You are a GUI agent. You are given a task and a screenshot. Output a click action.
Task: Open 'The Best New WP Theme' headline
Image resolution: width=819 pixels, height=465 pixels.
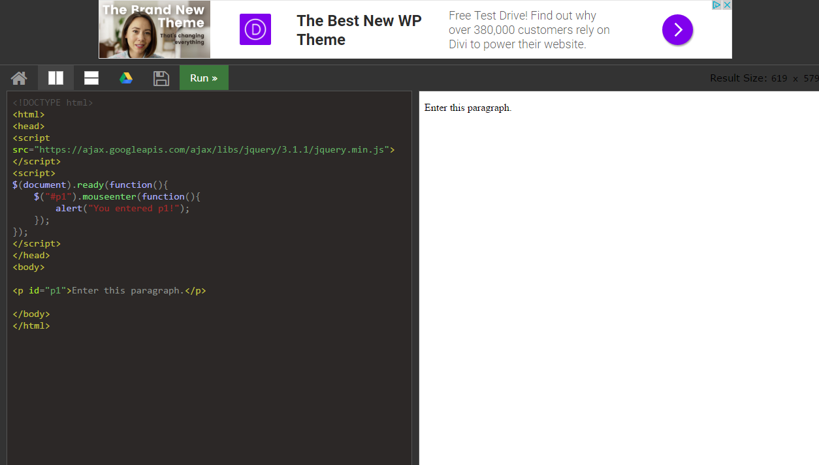coord(359,30)
